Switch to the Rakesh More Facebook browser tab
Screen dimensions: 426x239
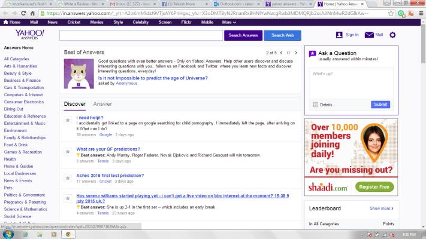185,4
